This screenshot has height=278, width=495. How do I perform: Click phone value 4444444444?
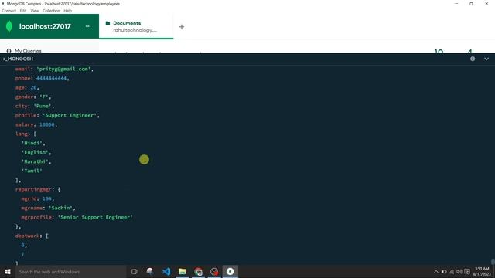[x=52, y=78]
